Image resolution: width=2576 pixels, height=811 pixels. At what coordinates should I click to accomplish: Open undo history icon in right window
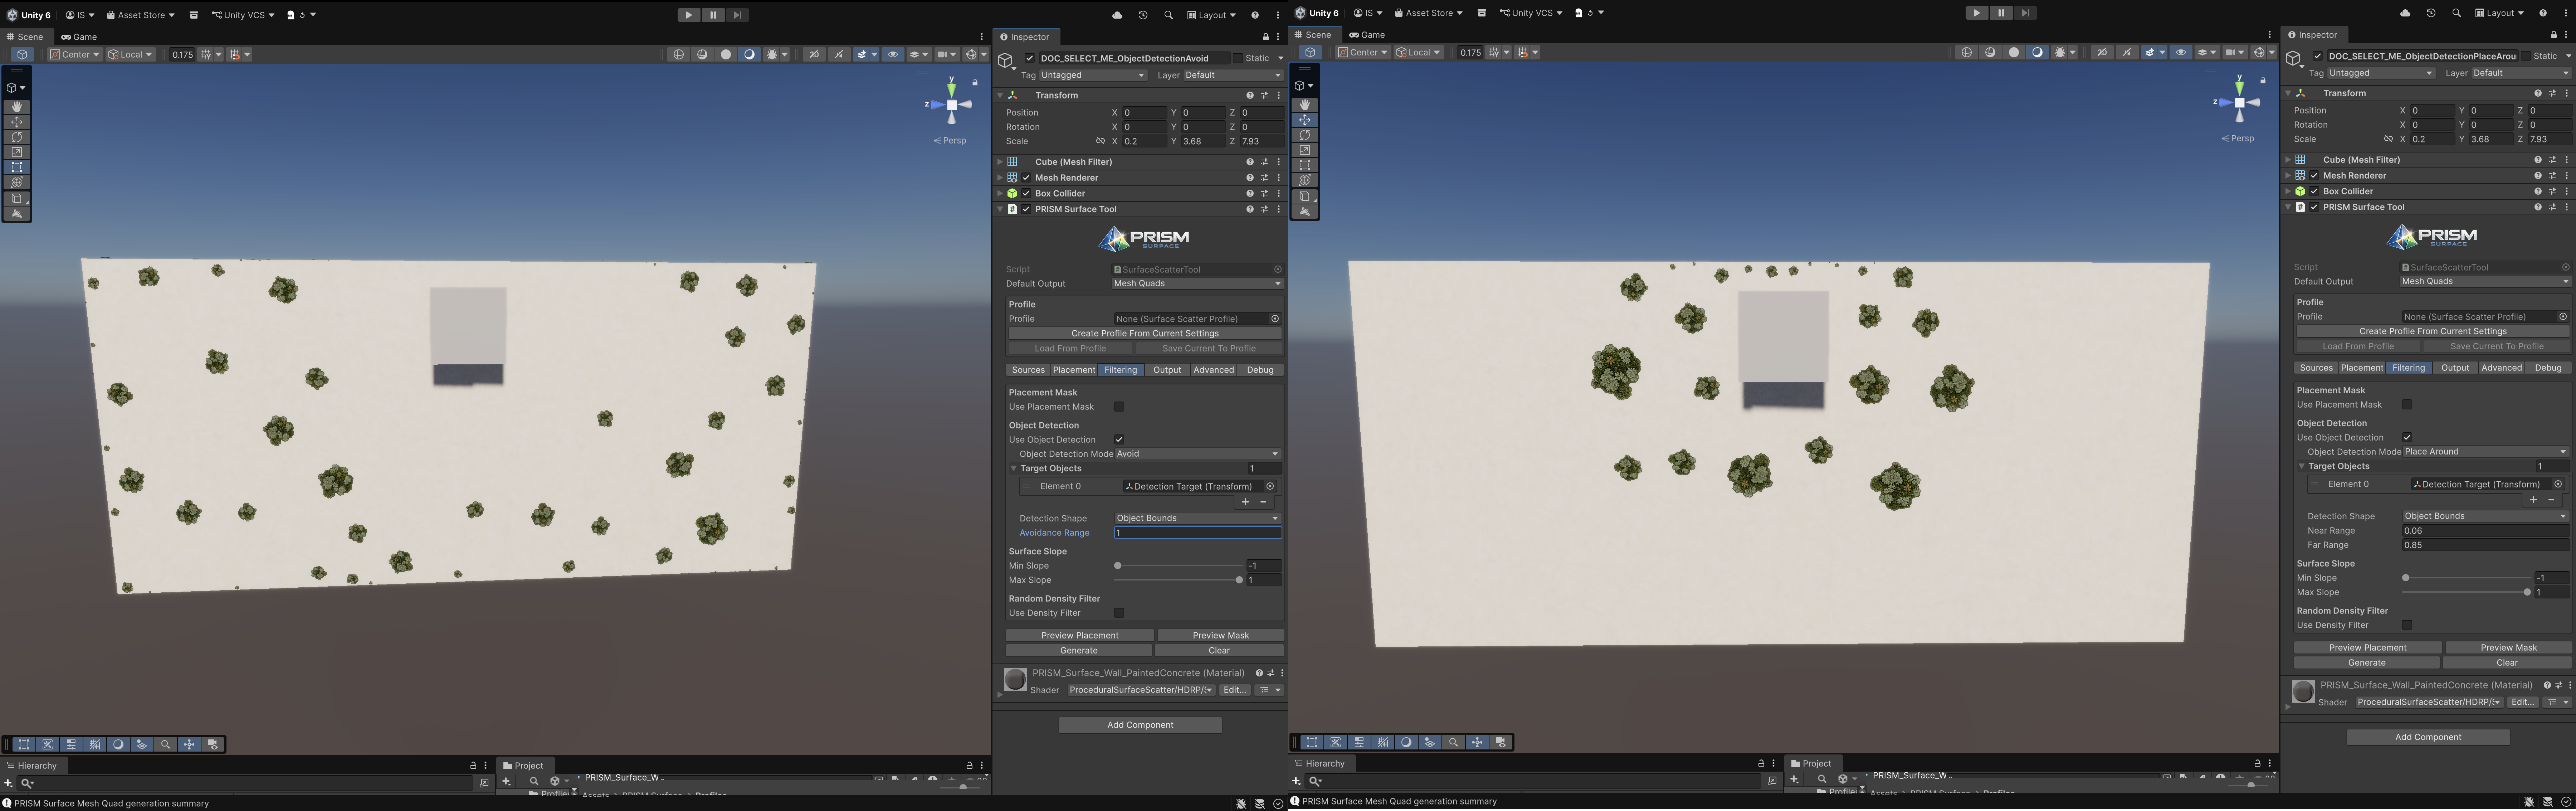(2431, 13)
